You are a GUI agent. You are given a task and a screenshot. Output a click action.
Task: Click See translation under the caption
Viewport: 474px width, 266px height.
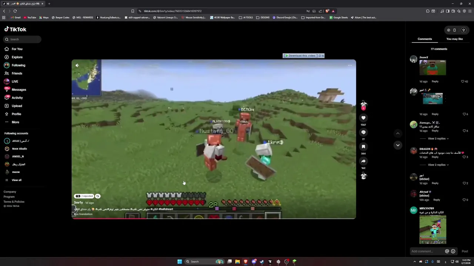83,214
